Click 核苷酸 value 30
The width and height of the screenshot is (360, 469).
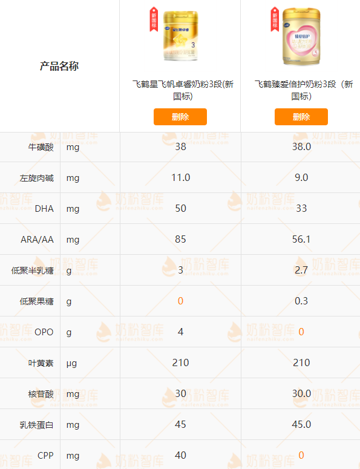(180, 393)
